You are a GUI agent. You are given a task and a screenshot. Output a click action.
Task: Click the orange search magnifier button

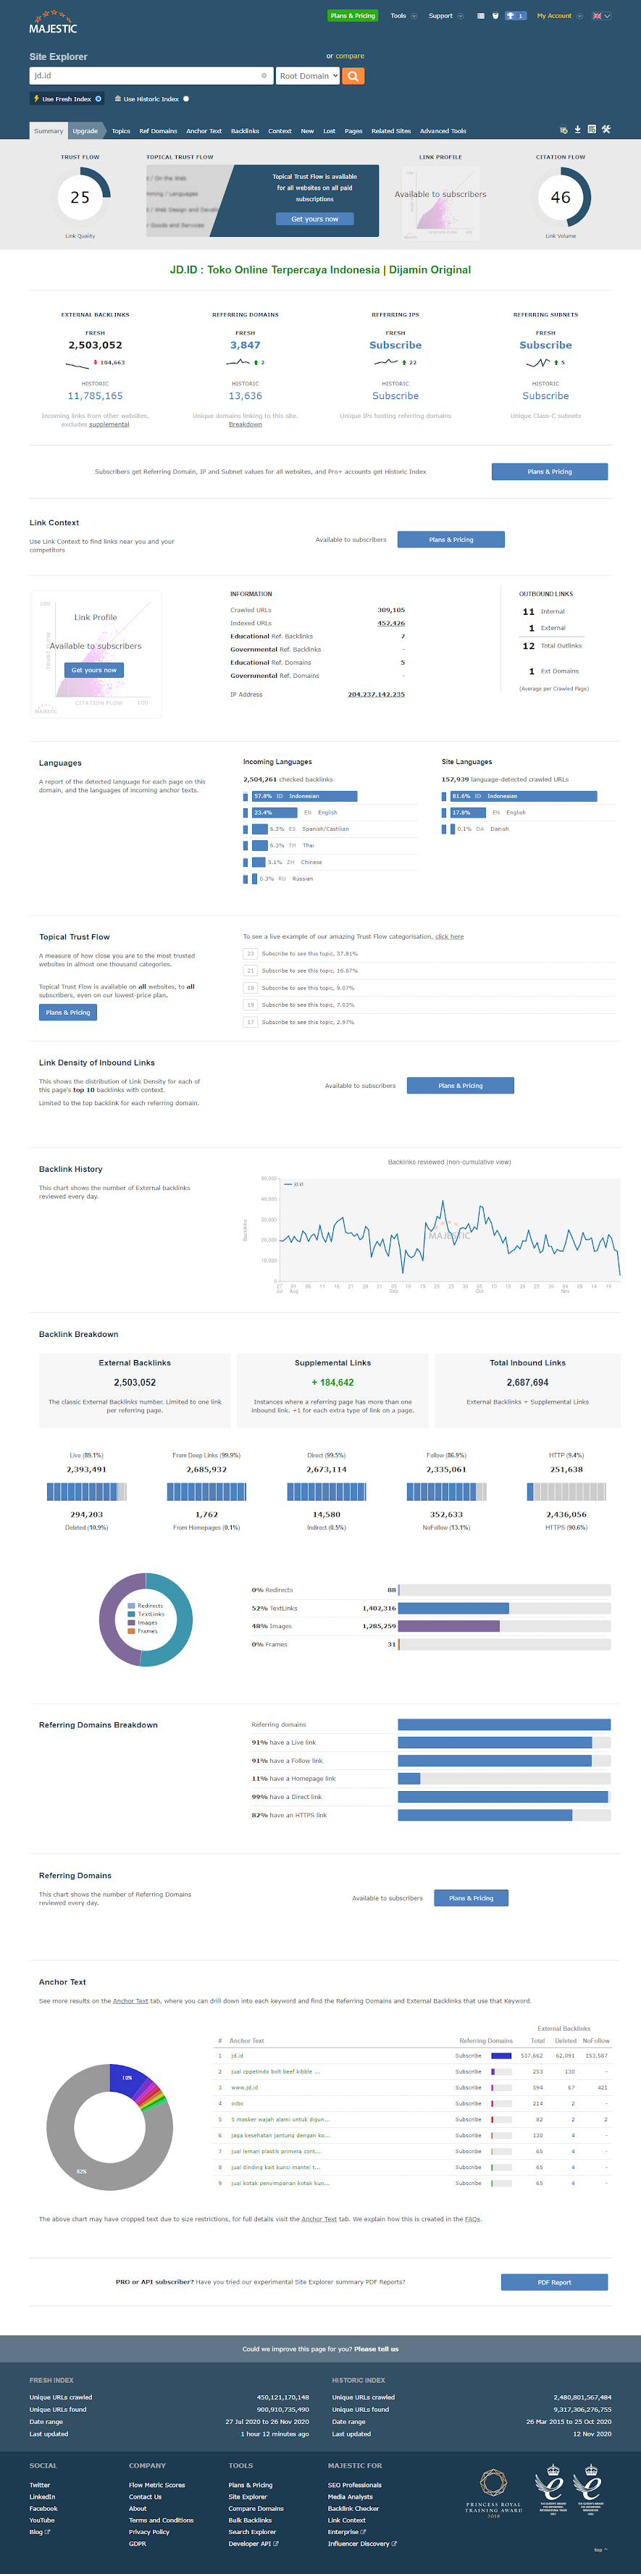coord(353,76)
